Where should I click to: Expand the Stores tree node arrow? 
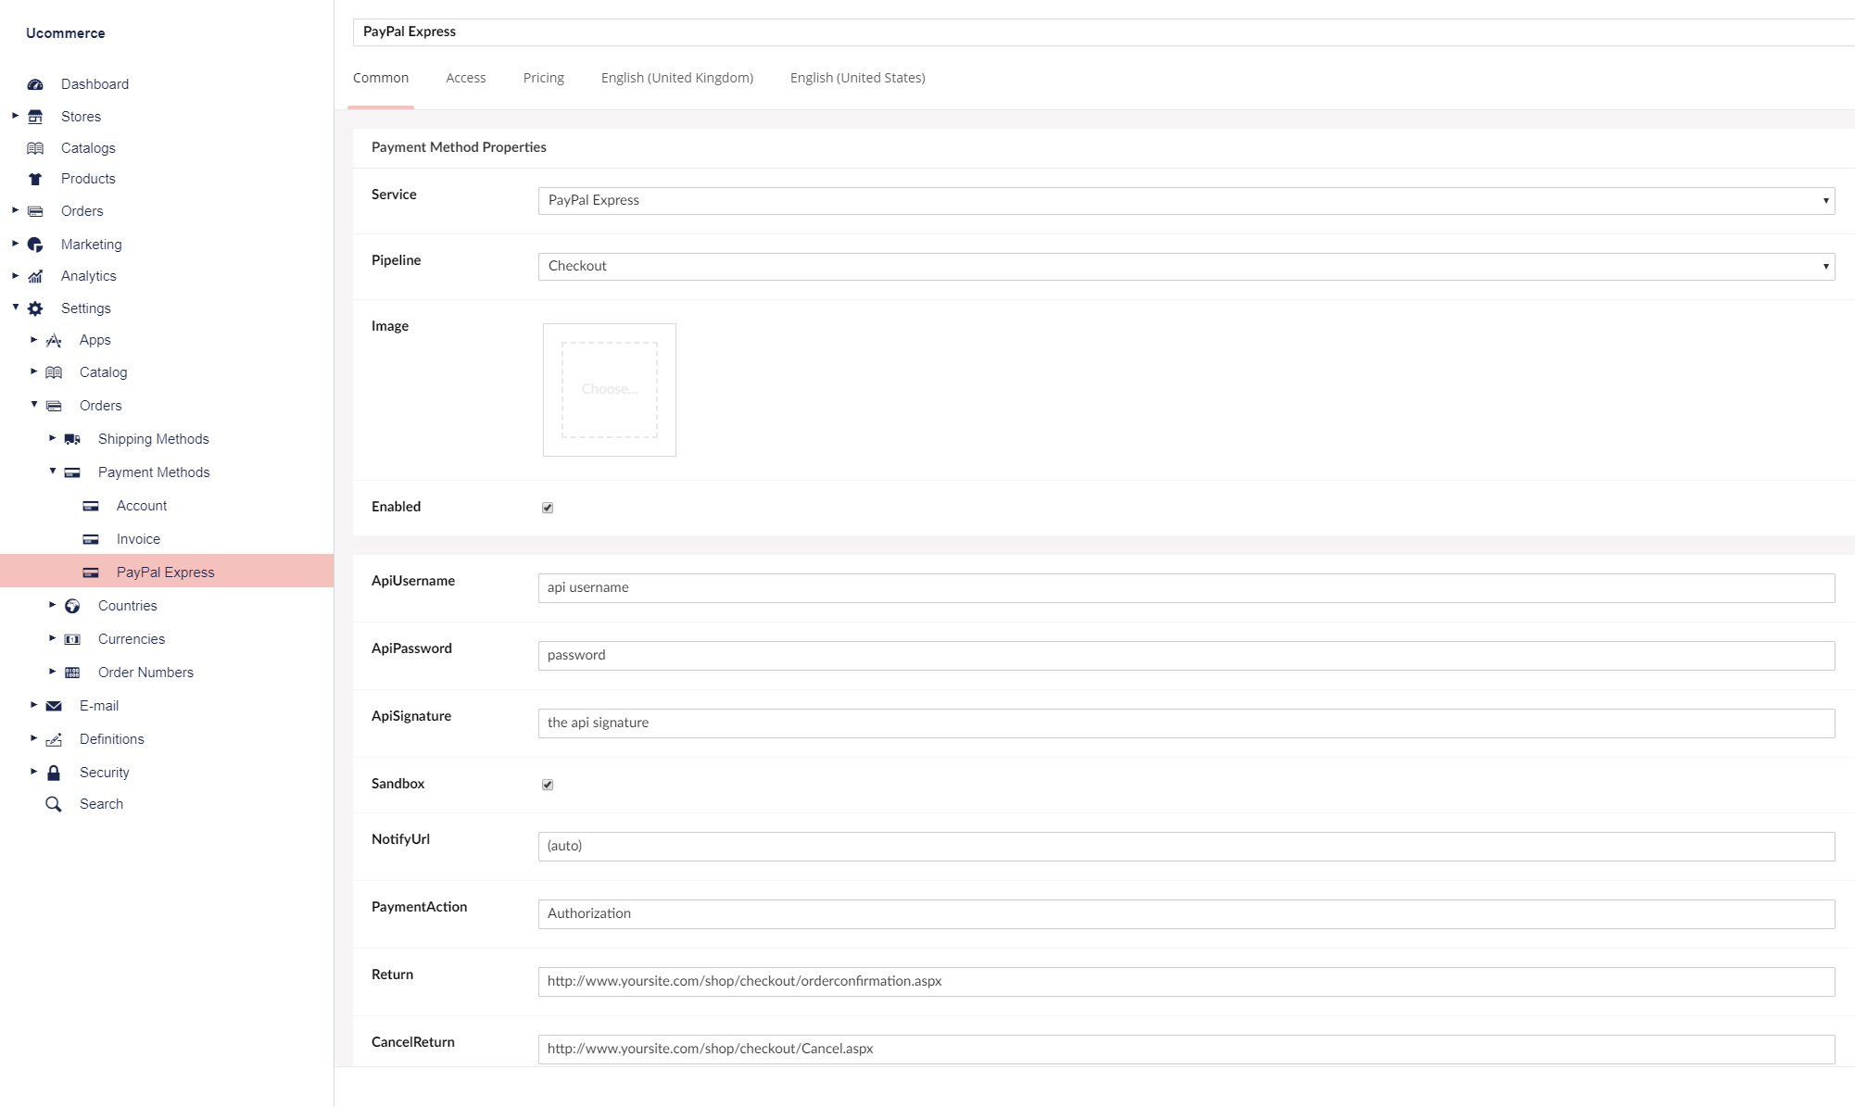tap(15, 116)
